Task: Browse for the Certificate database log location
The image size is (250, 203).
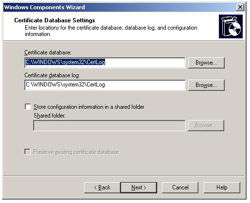Action: 206,85
